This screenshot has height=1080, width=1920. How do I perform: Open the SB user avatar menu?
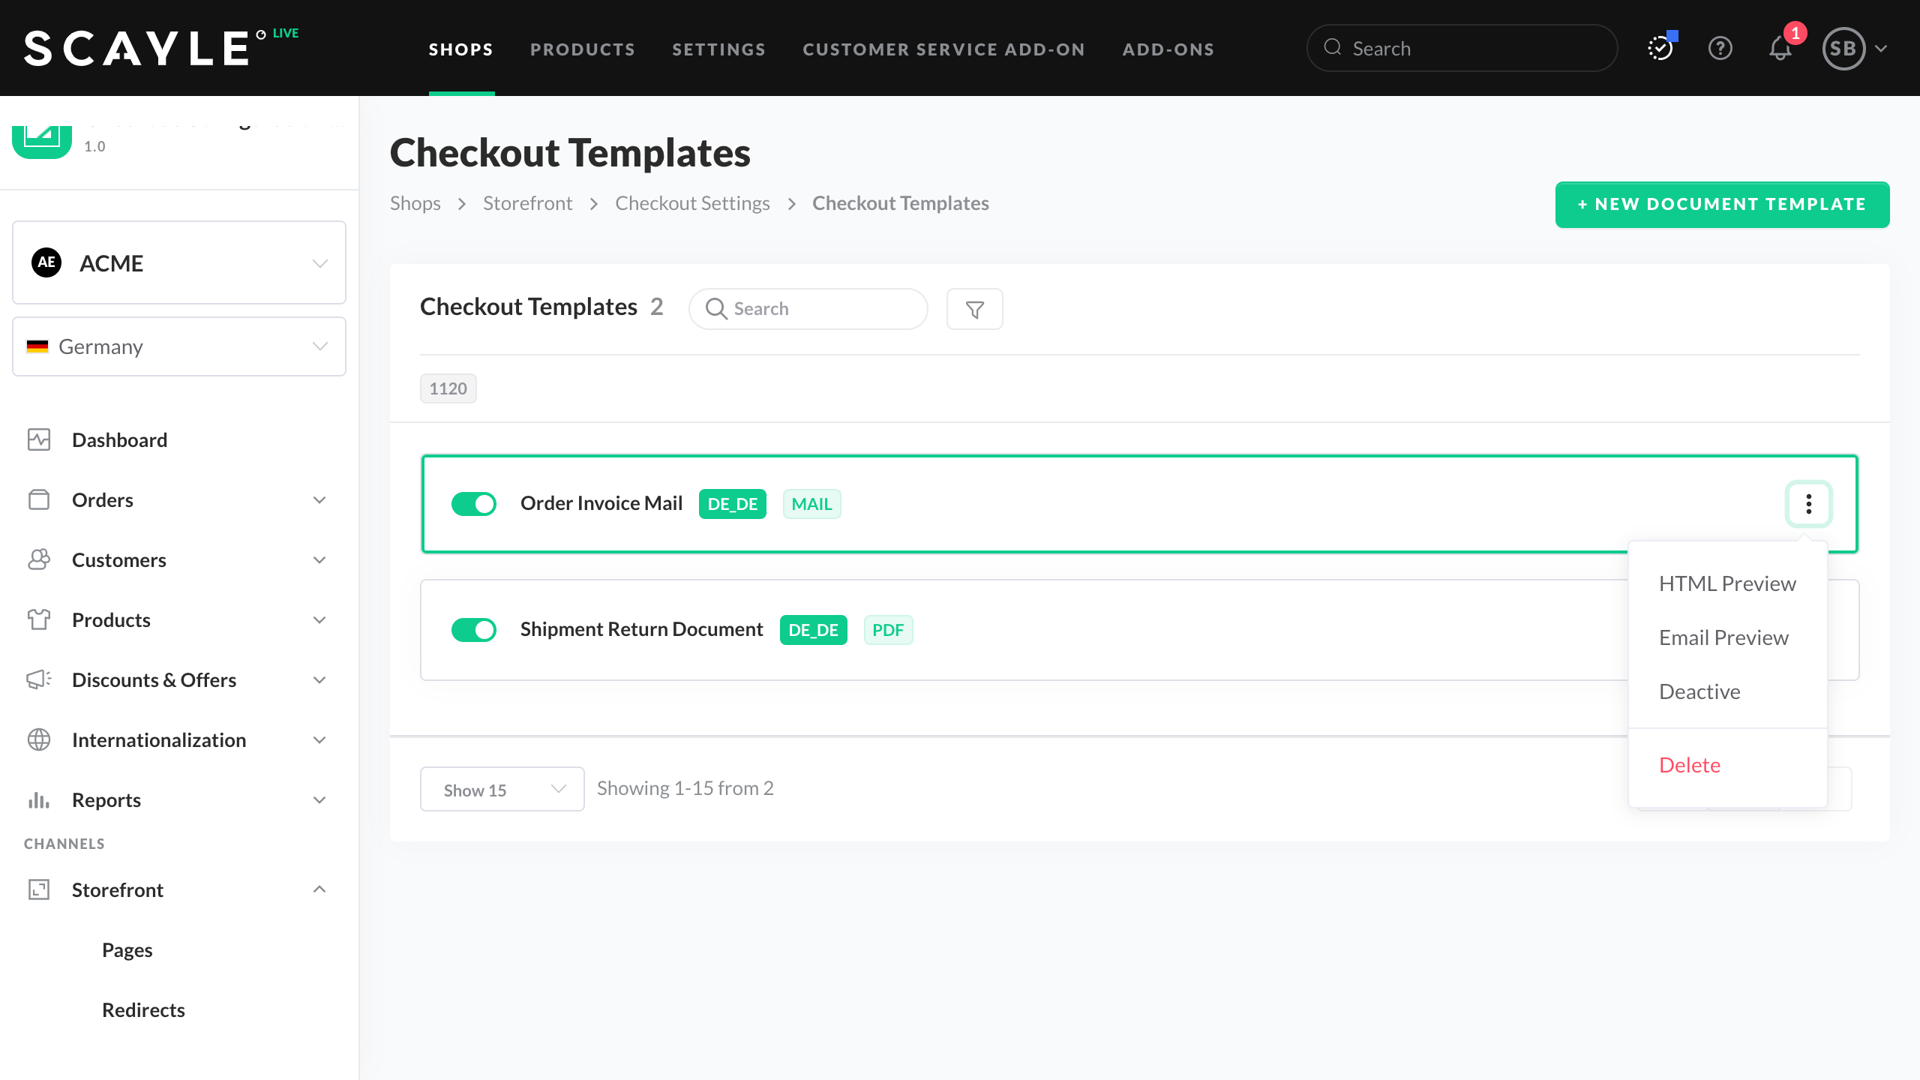(x=1844, y=49)
